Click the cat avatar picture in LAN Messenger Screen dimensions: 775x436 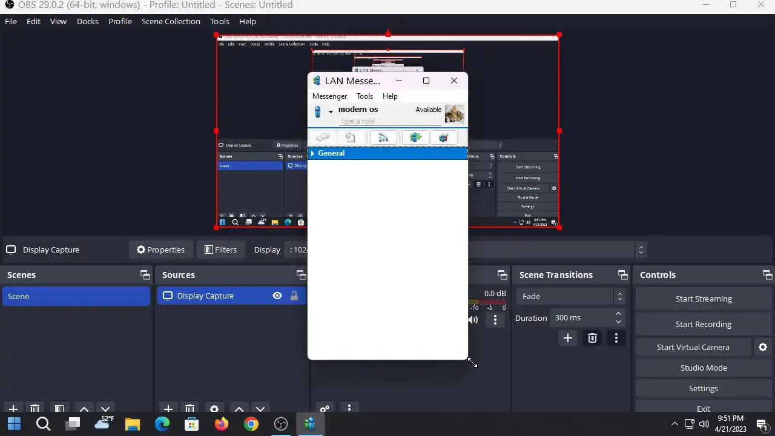pyautogui.click(x=454, y=114)
